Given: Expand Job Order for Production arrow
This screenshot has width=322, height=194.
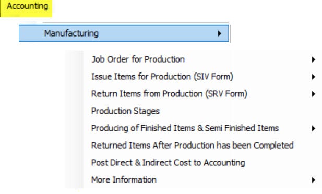Looking at the screenshot, I should (x=313, y=59).
